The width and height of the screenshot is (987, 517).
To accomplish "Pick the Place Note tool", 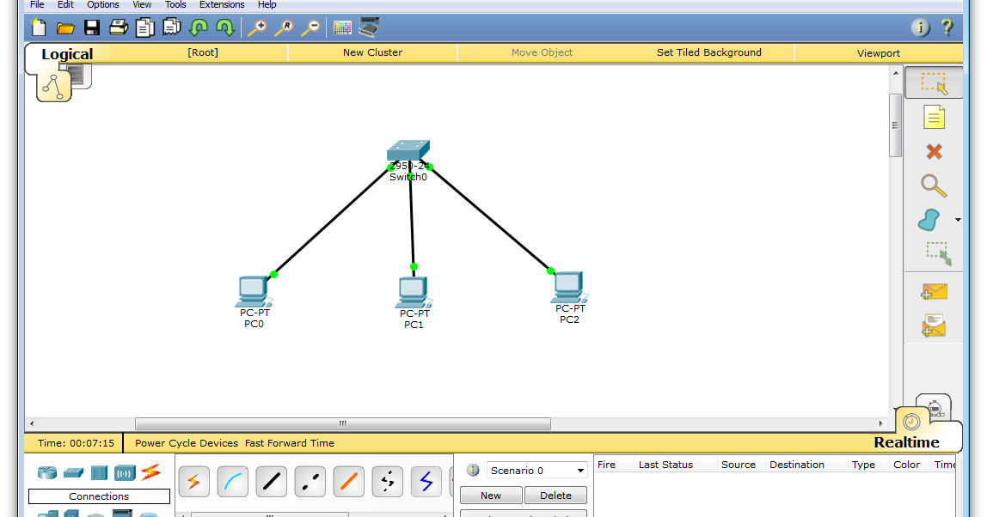I will 933,117.
